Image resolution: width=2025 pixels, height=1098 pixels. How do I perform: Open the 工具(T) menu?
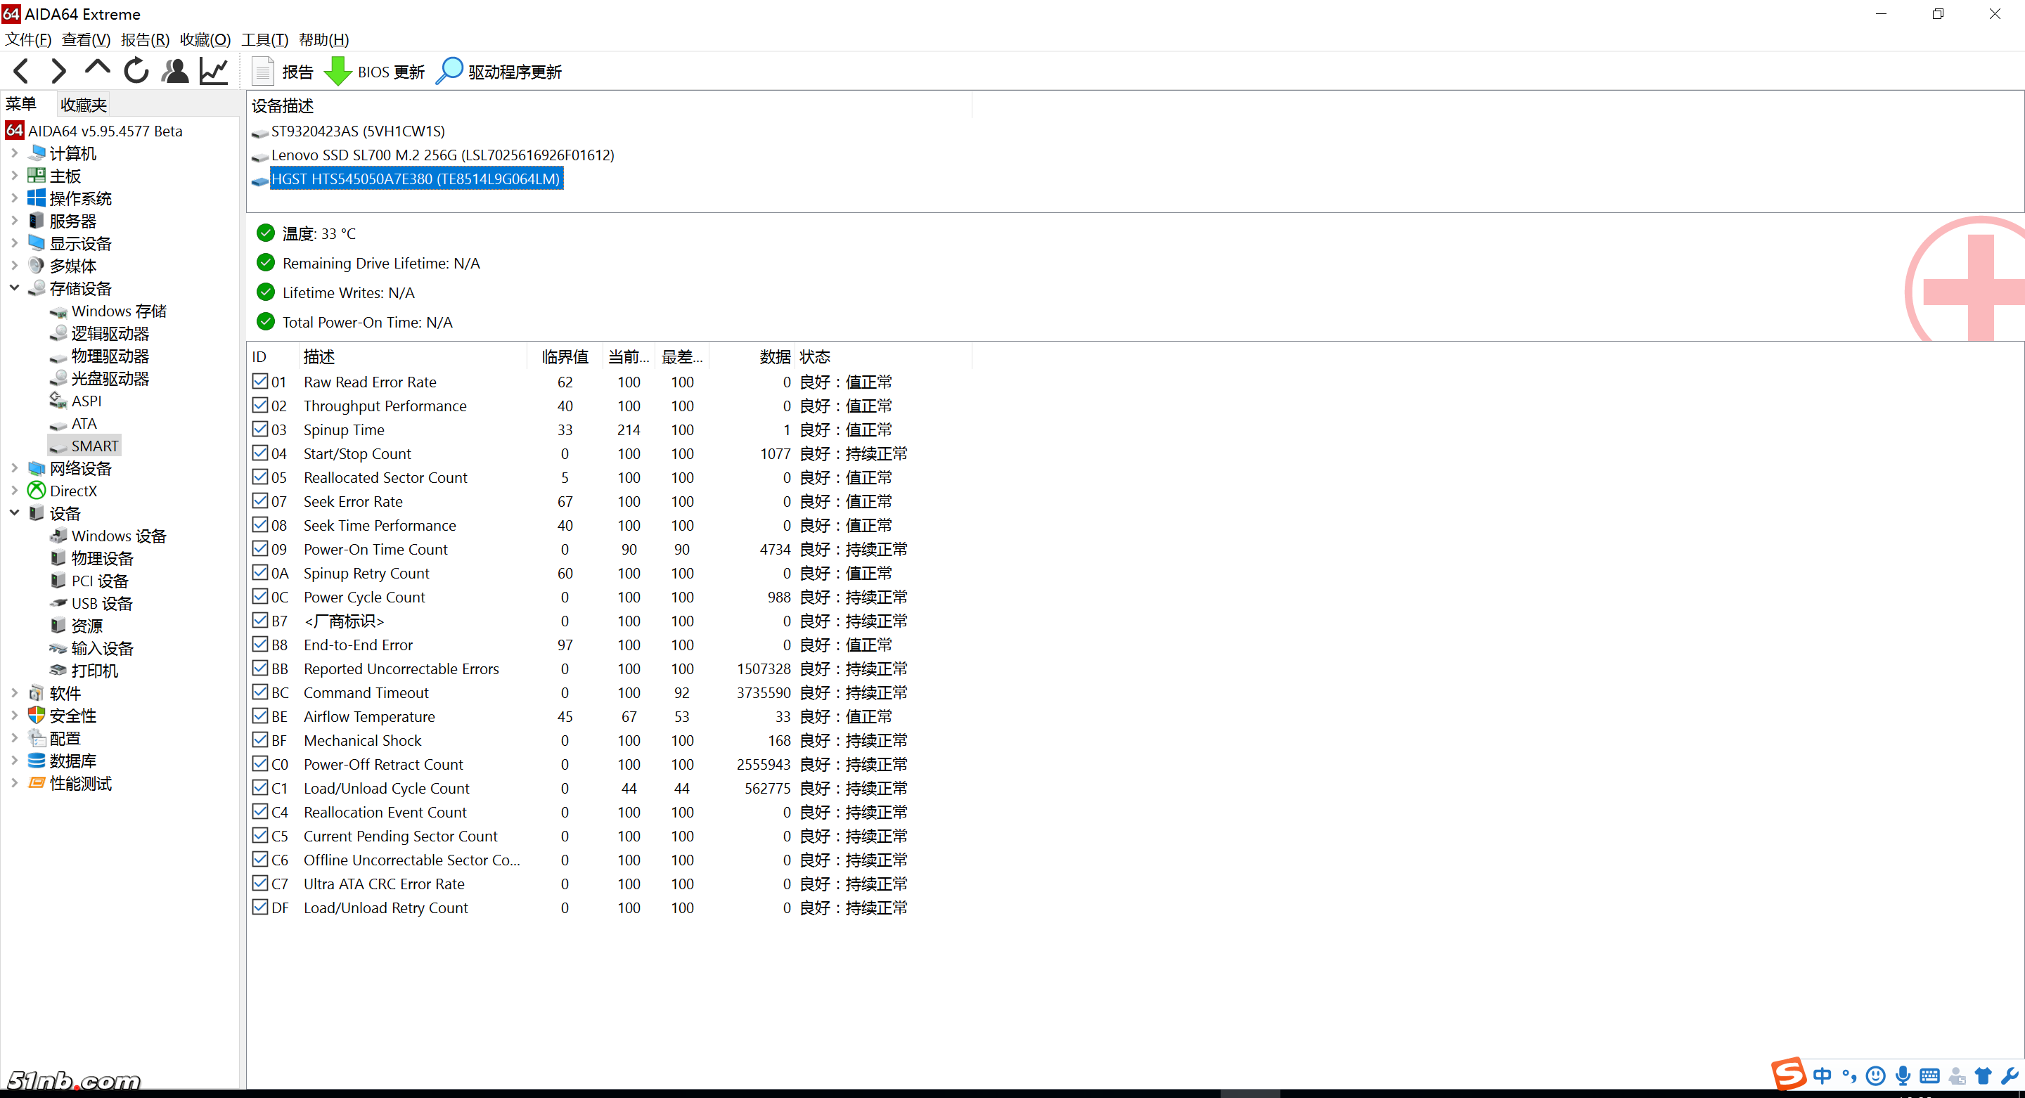tap(264, 39)
